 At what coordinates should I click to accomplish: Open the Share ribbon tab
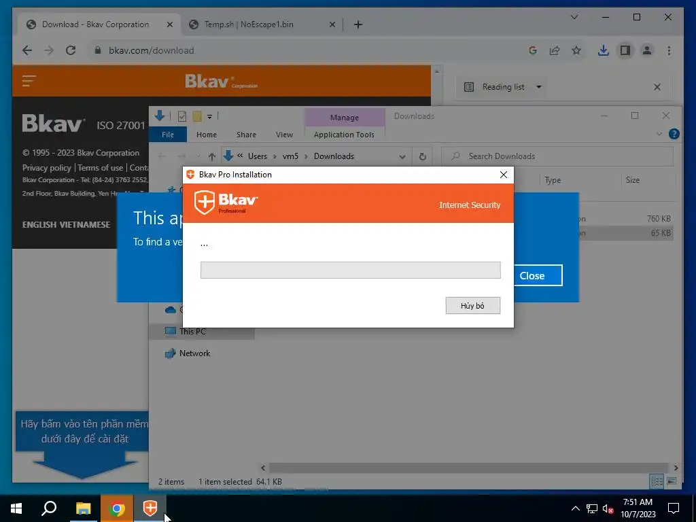[246, 135]
